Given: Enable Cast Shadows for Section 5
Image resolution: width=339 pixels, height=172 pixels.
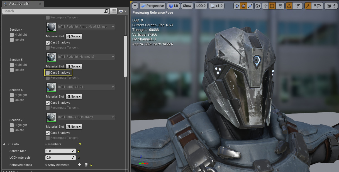Looking at the screenshot, I should pyautogui.click(x=48, y=73).
